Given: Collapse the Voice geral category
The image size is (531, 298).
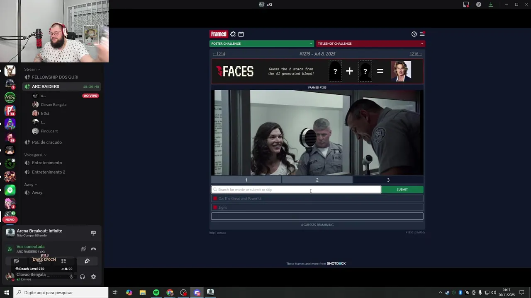Looking at the screenshot, I should (35, 155).
